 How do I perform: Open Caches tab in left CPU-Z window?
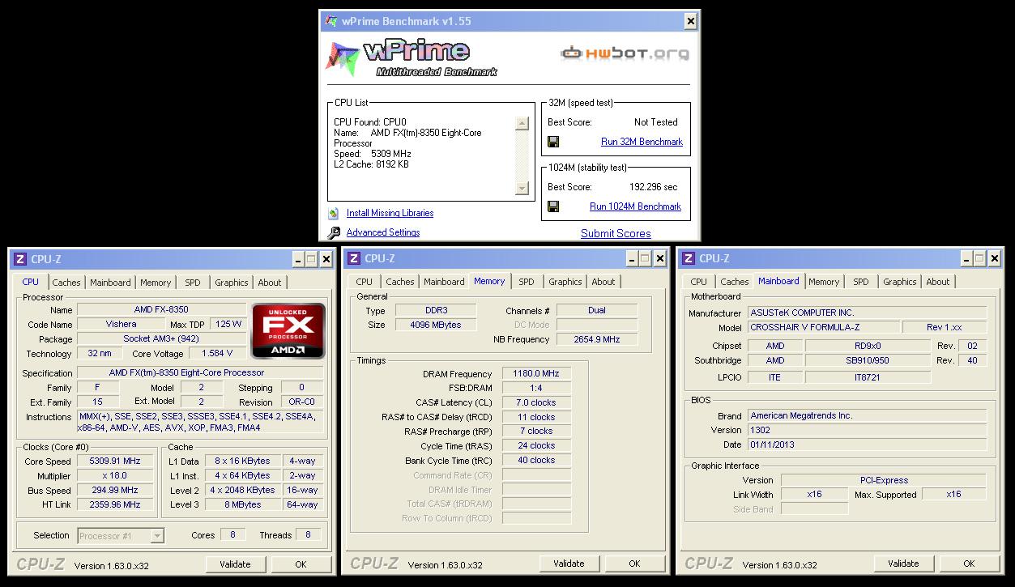(66, 283)
